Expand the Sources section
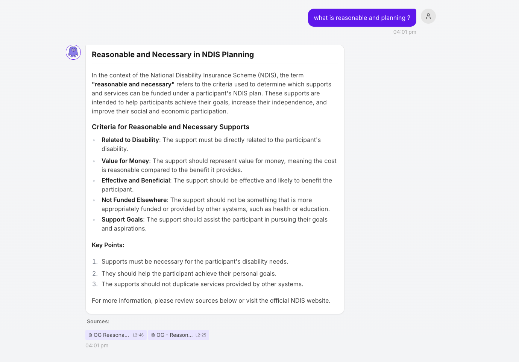 [x=98, y=321]
